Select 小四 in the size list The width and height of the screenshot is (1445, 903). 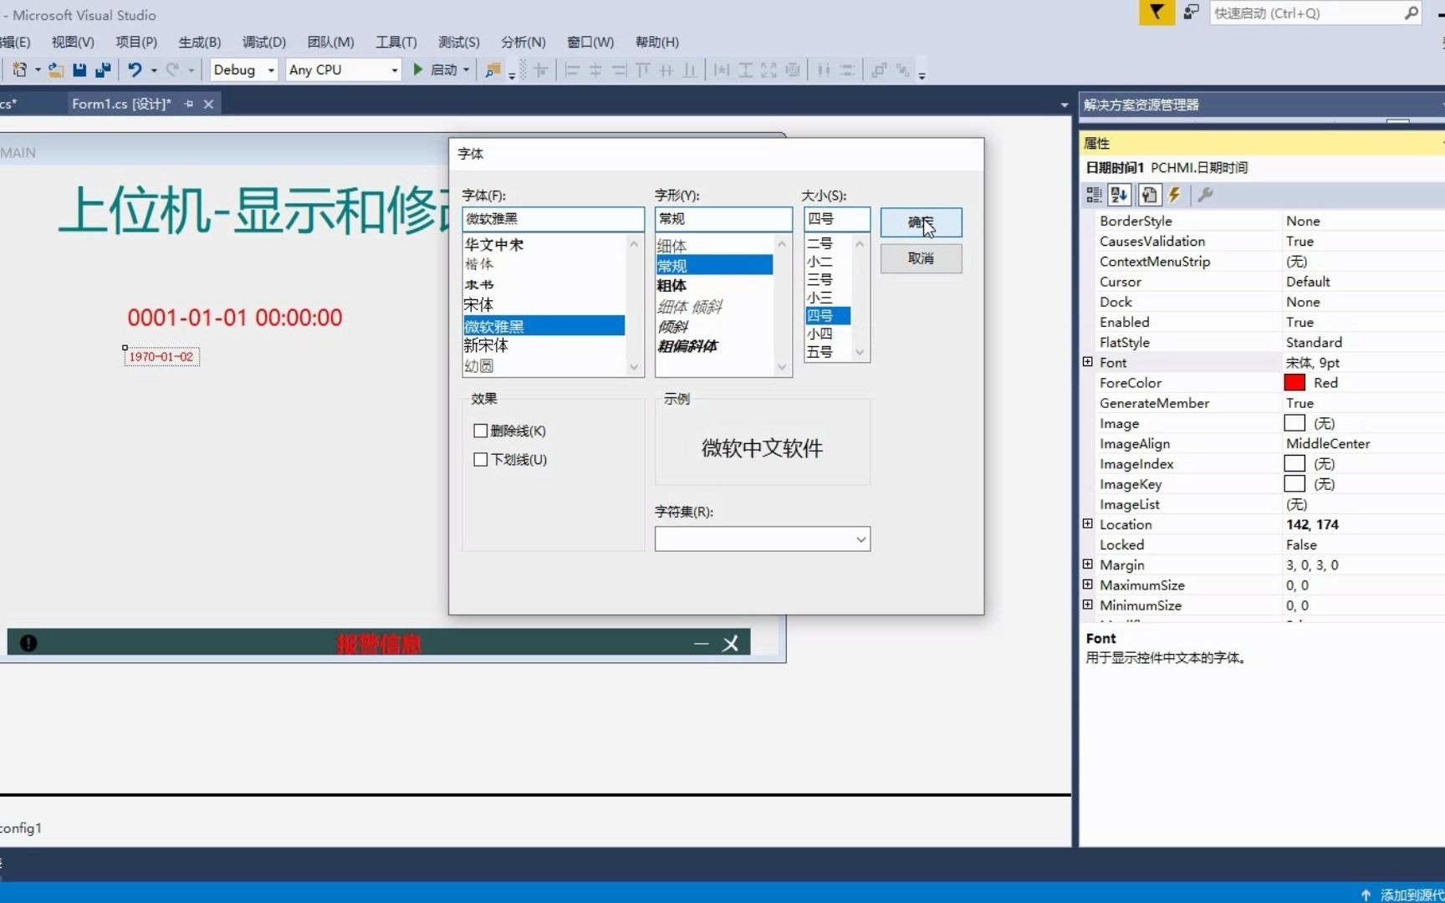pyautogui.click(x=820, y=334)
